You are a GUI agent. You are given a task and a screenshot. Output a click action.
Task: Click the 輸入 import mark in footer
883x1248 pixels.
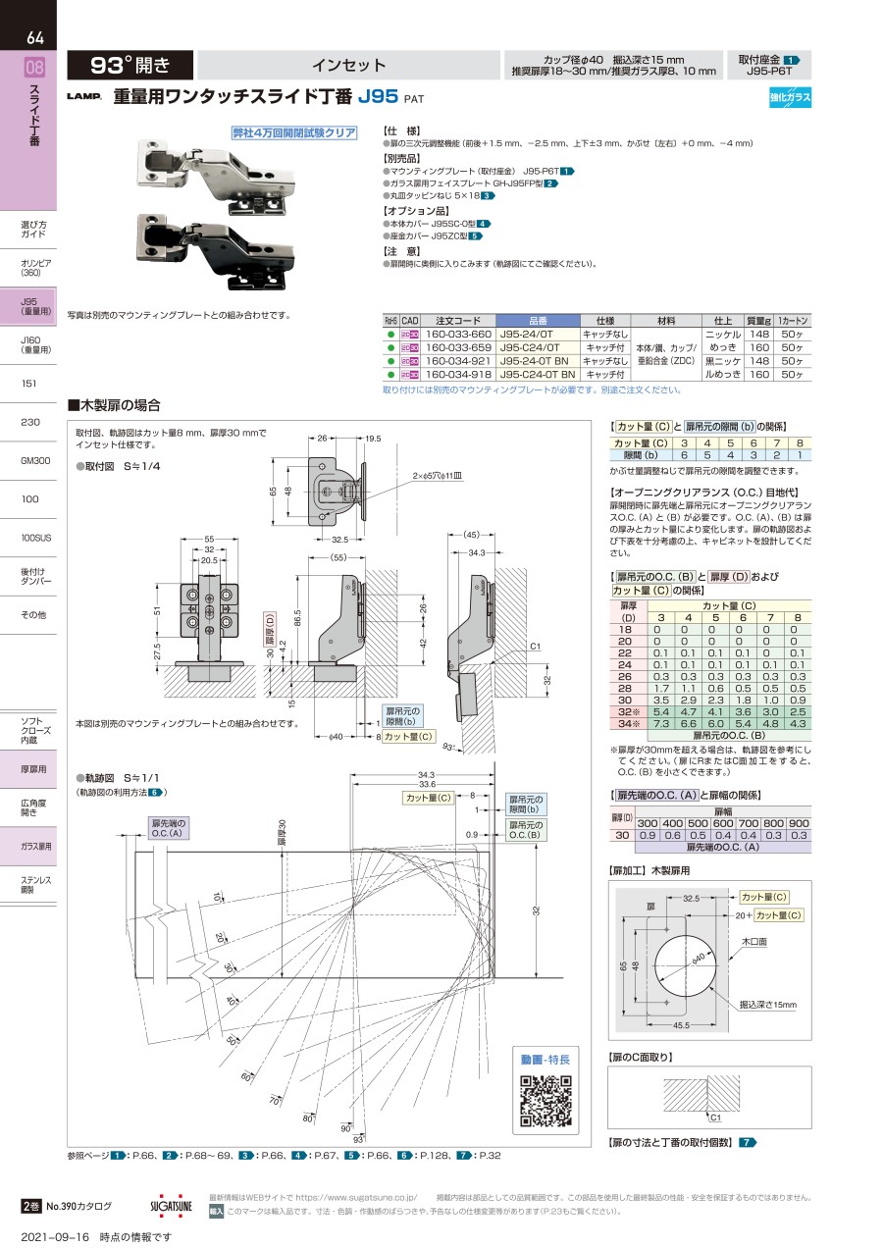(x=216, y=1212)
